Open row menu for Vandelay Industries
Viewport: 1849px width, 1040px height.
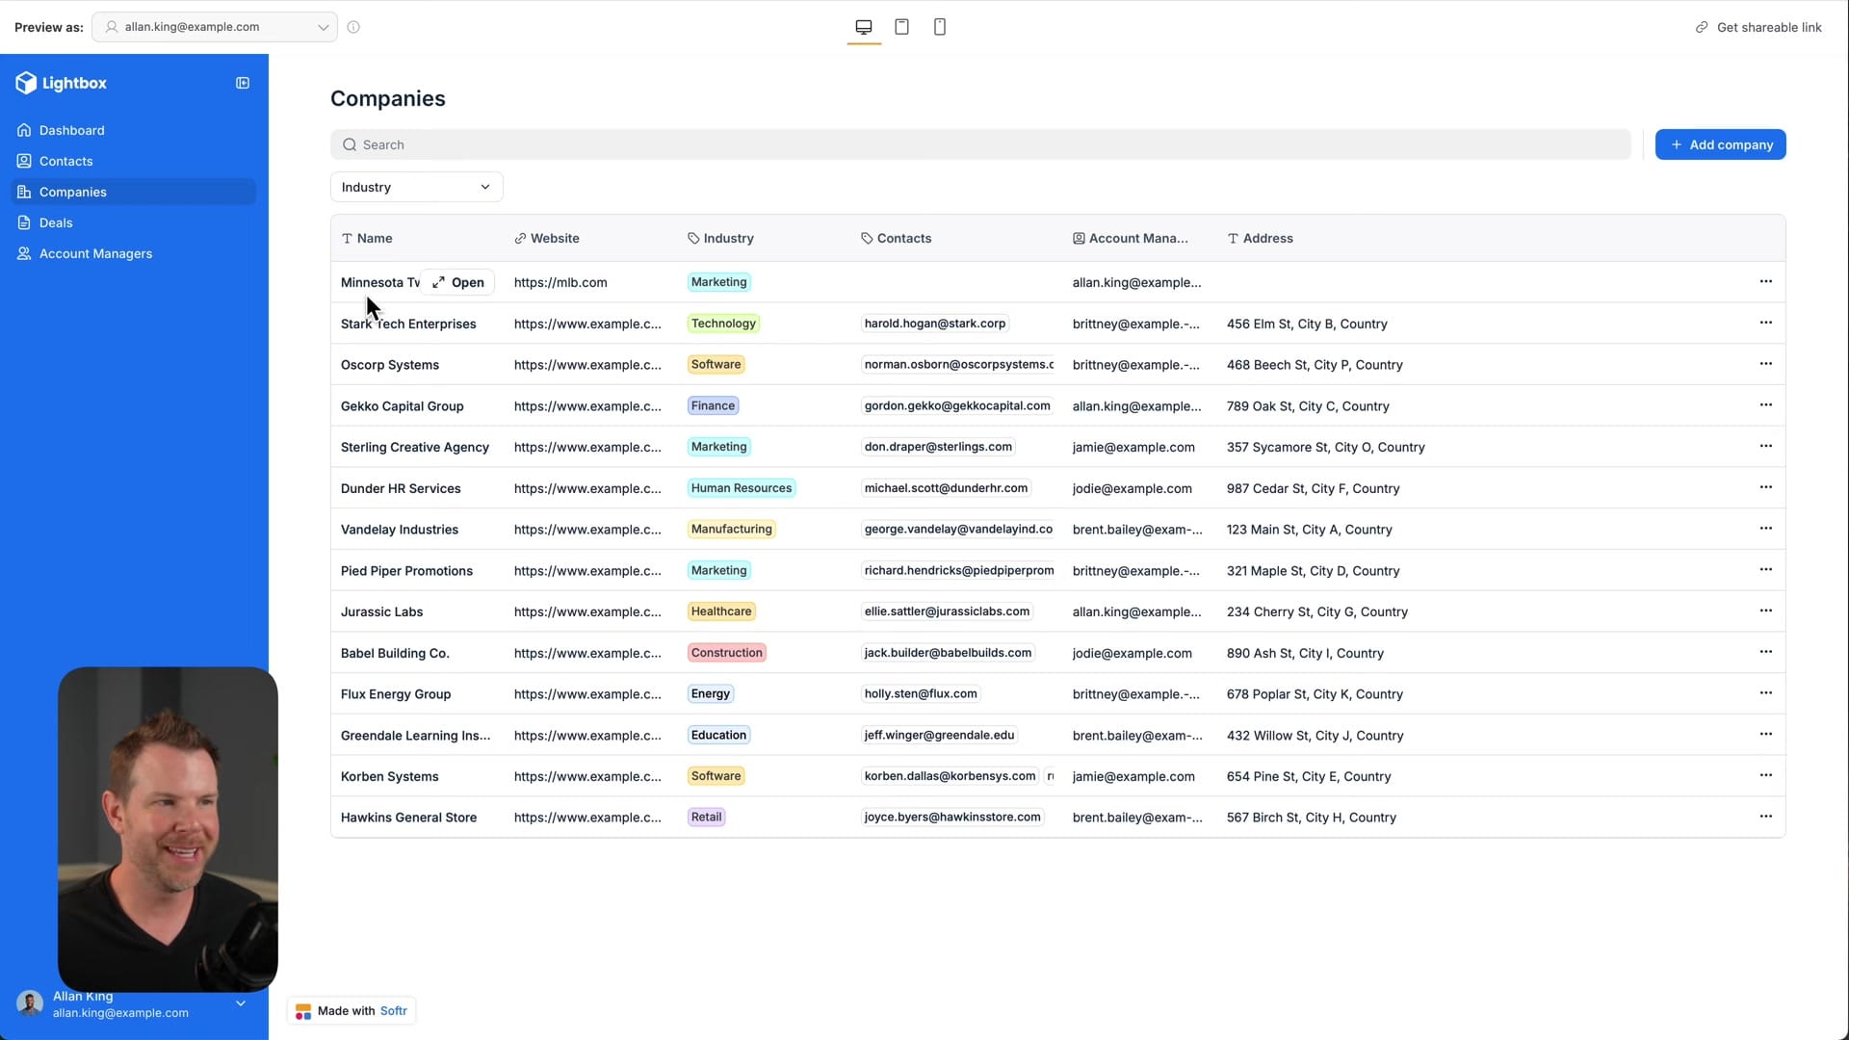tap(1765, 529)
